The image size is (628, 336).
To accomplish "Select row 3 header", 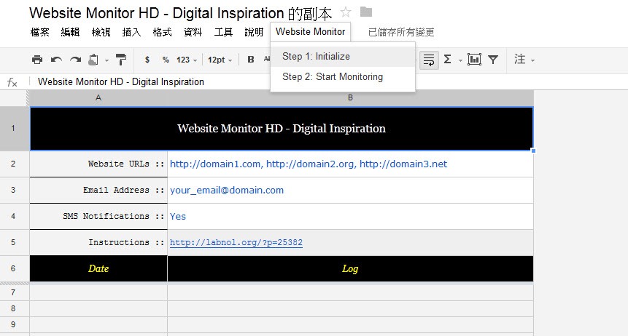I will click(x=13, y=190).
